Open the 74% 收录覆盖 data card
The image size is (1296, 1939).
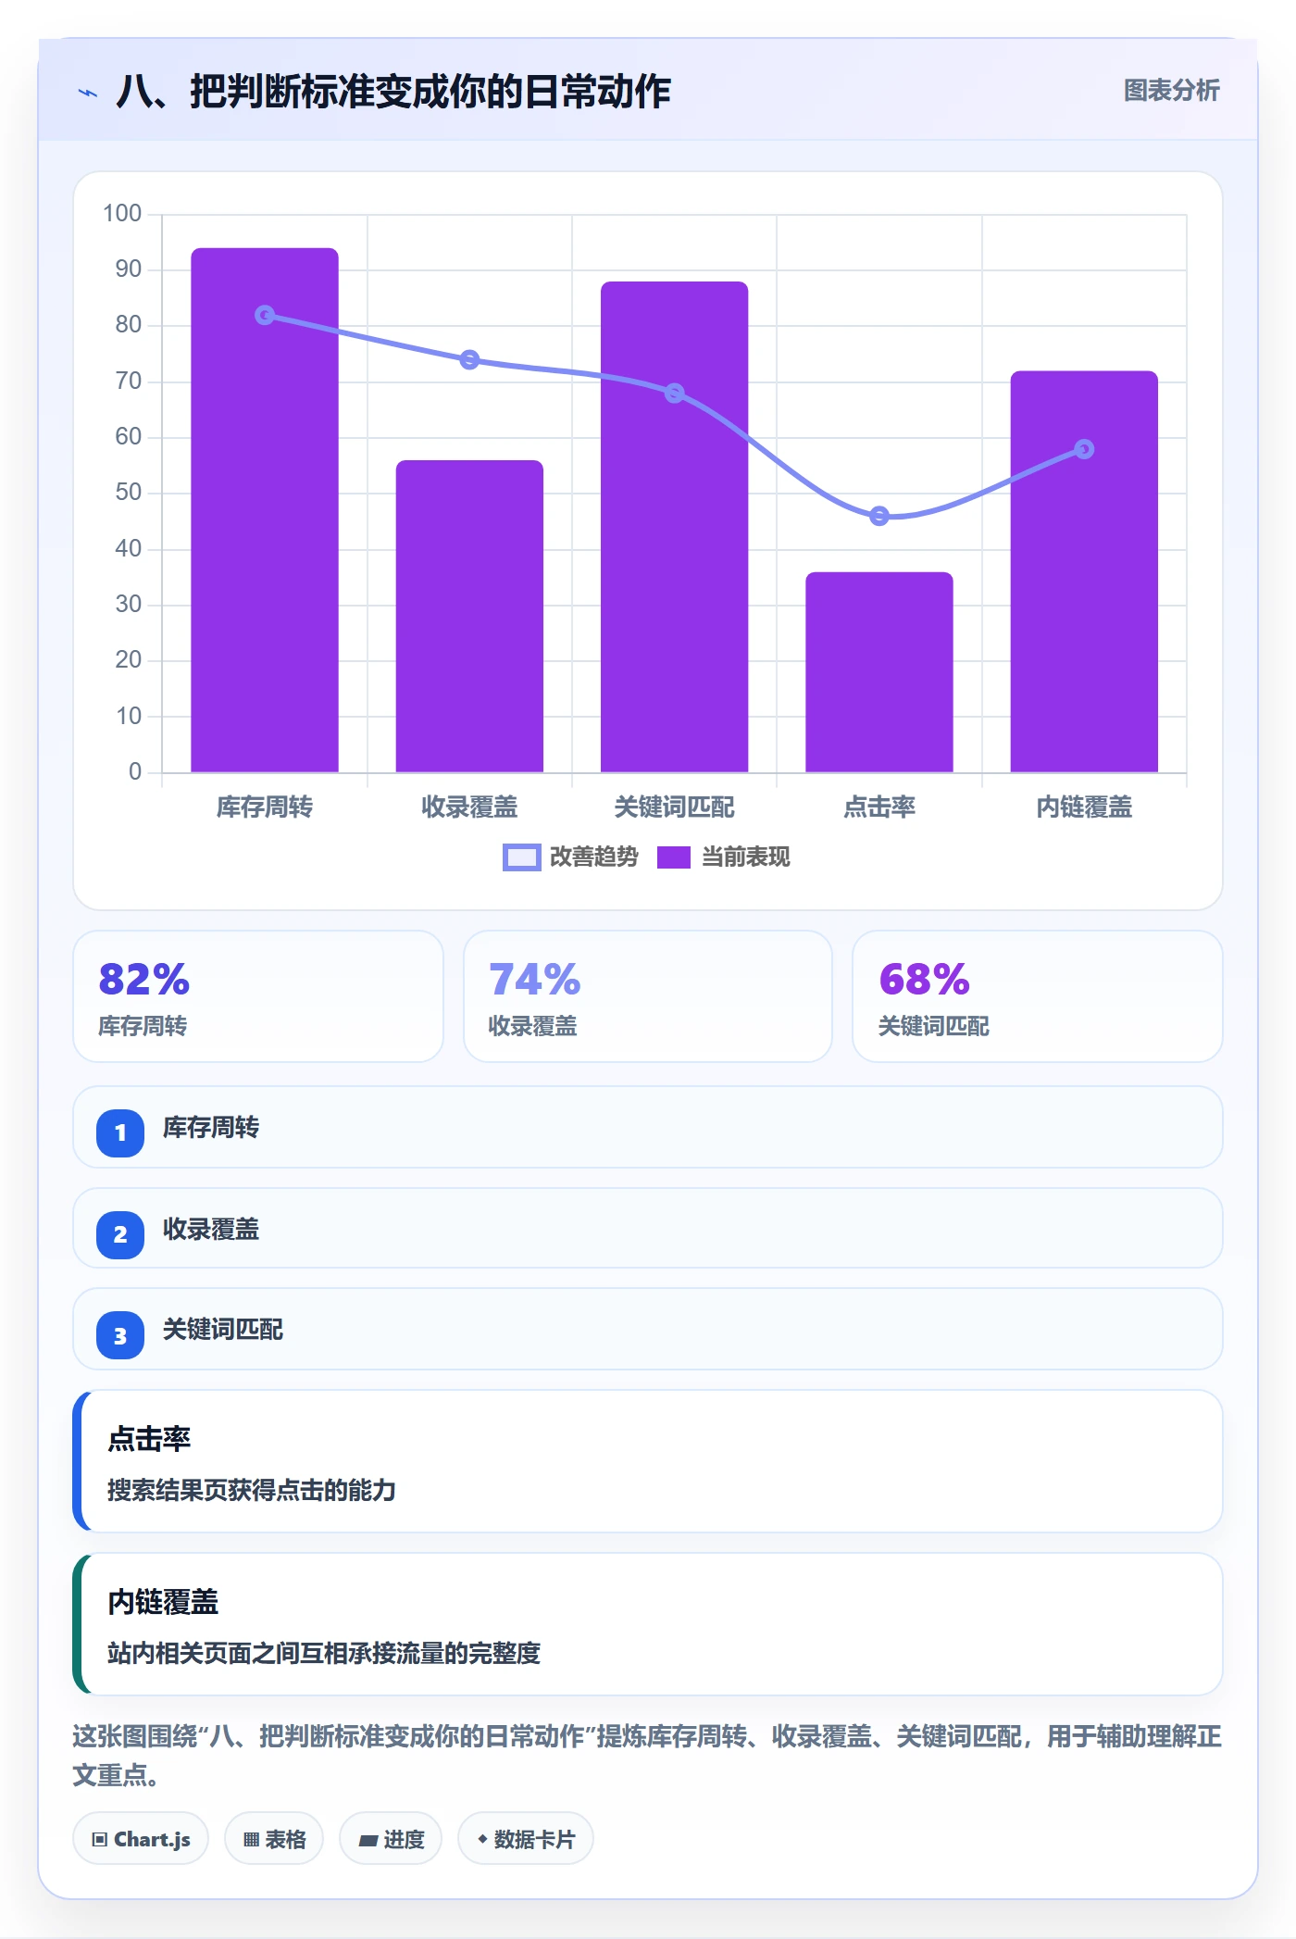coord(648,996)
